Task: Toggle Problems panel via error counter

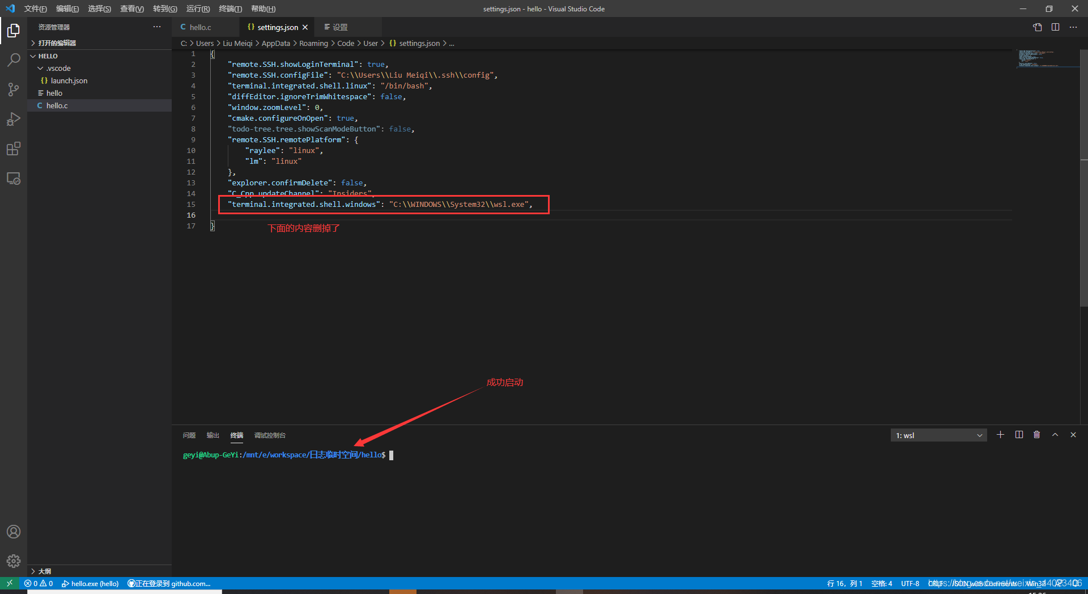Action: [39, 583]
